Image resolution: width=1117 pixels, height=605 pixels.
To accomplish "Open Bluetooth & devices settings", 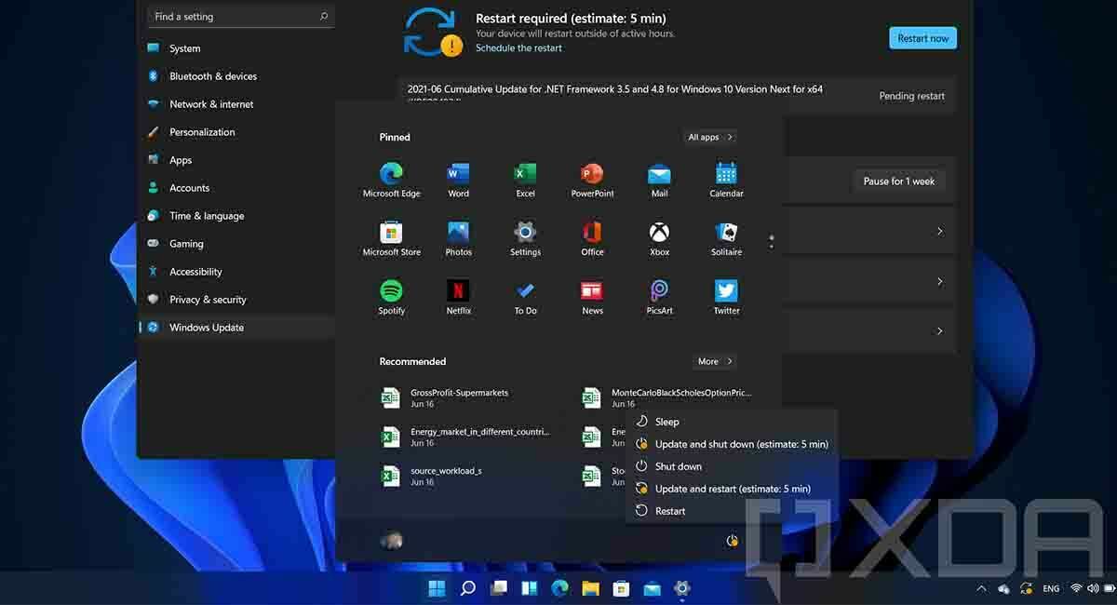I will tap(236, 76).
